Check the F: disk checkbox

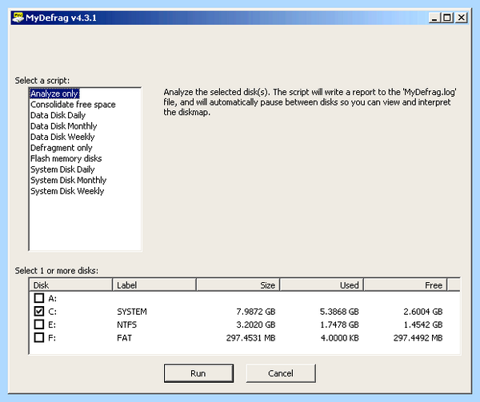coord(39,338)
